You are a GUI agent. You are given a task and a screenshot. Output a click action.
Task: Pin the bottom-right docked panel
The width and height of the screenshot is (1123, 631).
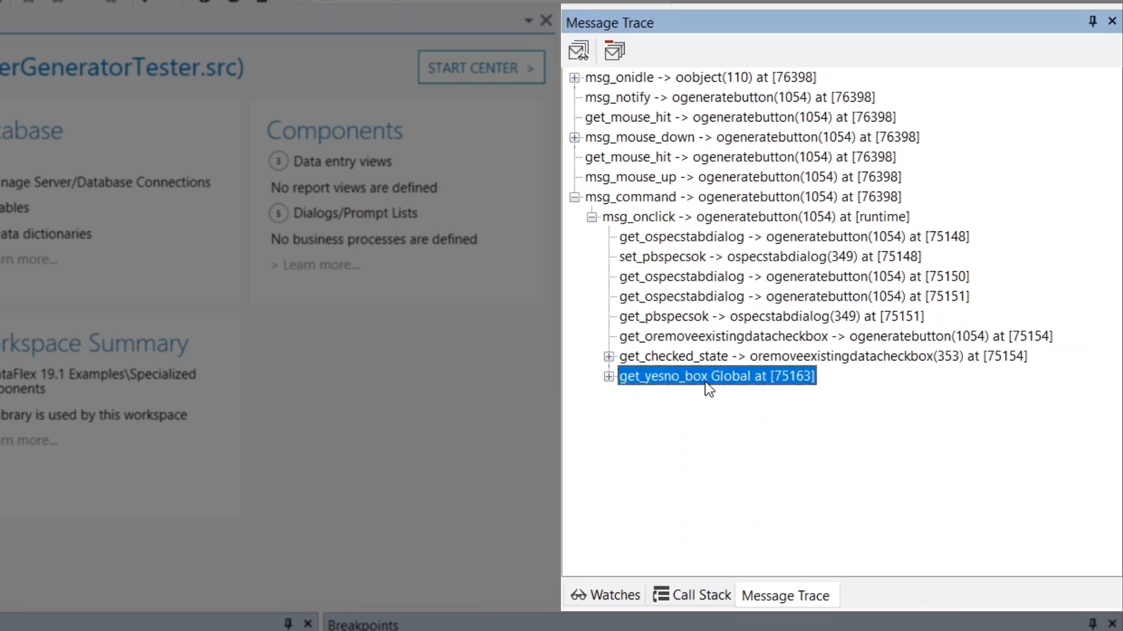point(1092,623)
